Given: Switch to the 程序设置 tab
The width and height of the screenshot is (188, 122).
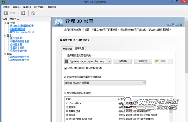Looking at the screenshot, I should point(79,48).
